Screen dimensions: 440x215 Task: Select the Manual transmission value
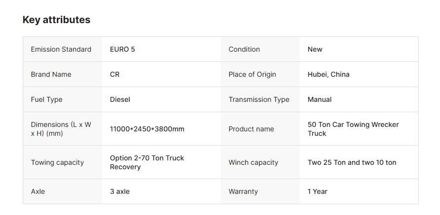(320, 99)
